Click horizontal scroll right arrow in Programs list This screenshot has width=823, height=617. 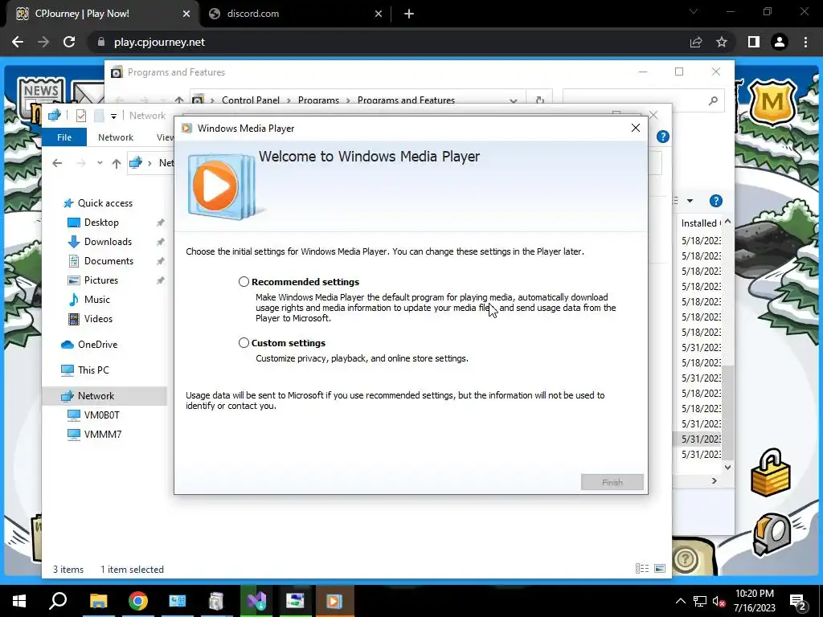pyautogui.click(x=714, y=480)
